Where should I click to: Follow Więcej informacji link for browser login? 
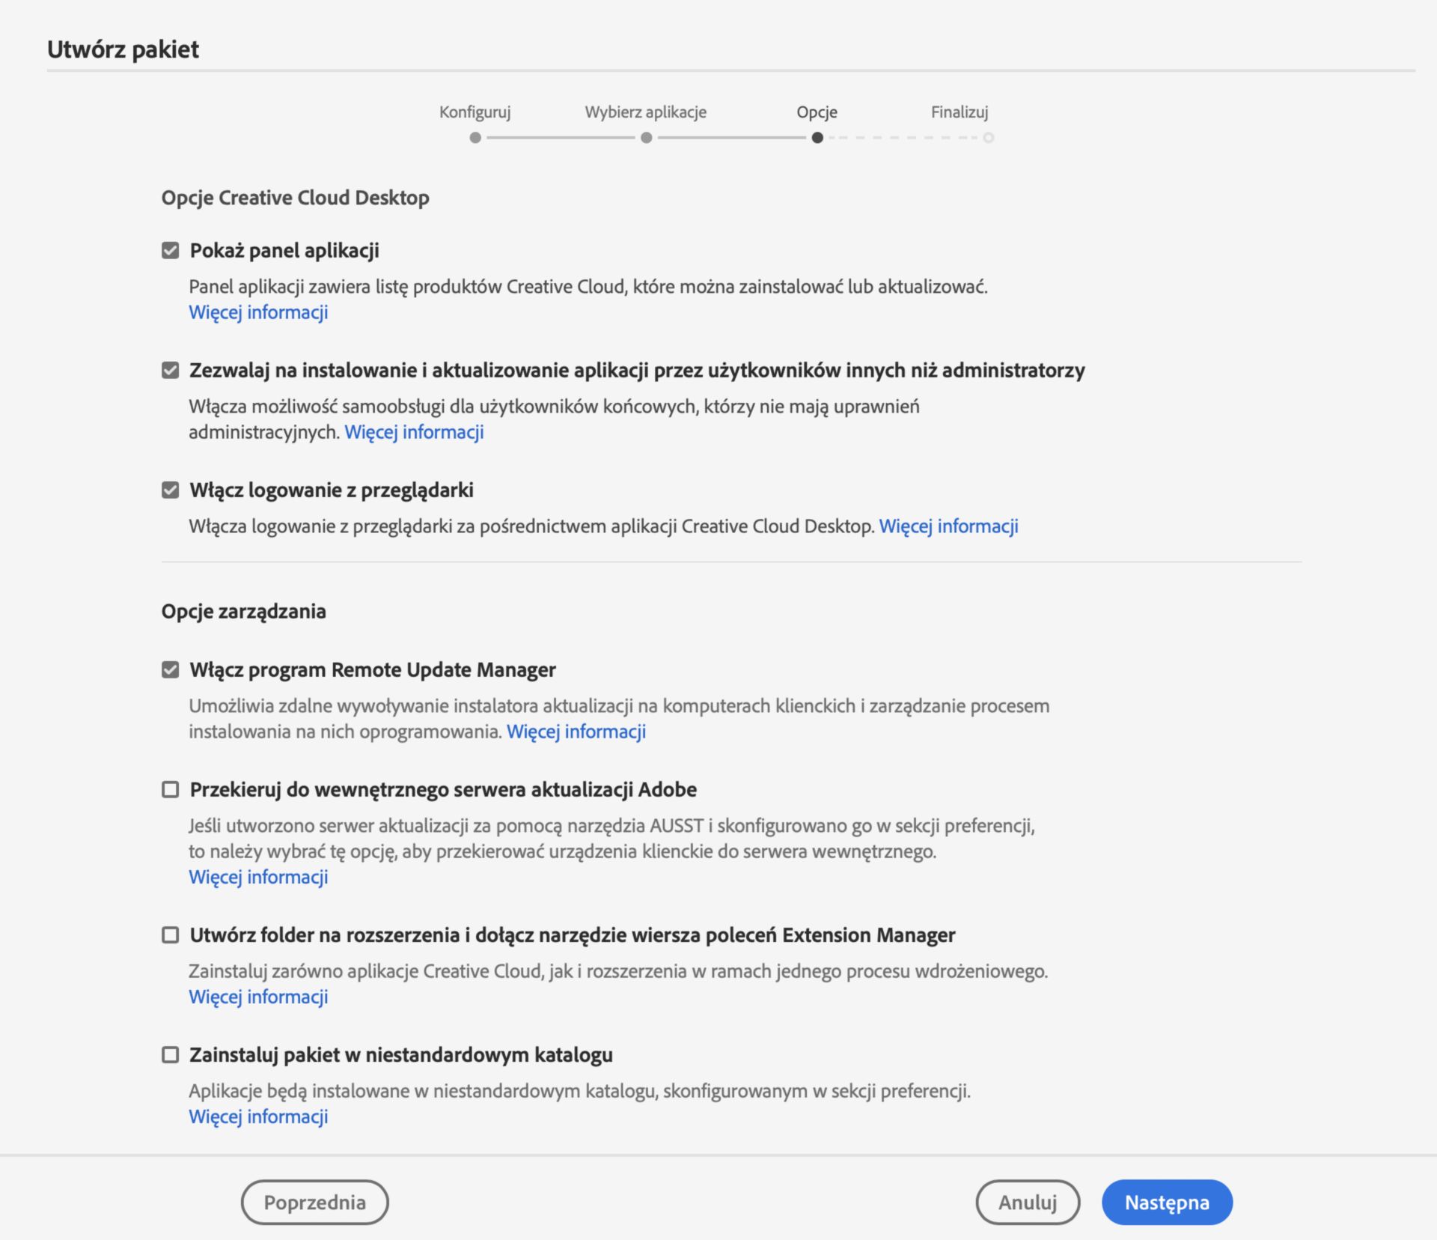point(948,526)
